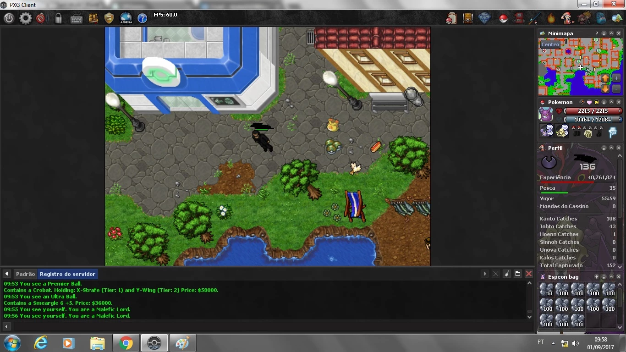626x352 pixels.
Task: Click Perfil scrollbar down arrow
Action: (620, 266)
